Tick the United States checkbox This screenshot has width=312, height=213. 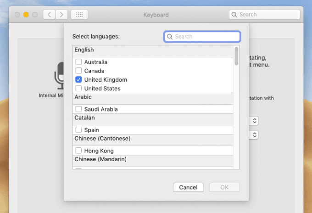[78, 89]
